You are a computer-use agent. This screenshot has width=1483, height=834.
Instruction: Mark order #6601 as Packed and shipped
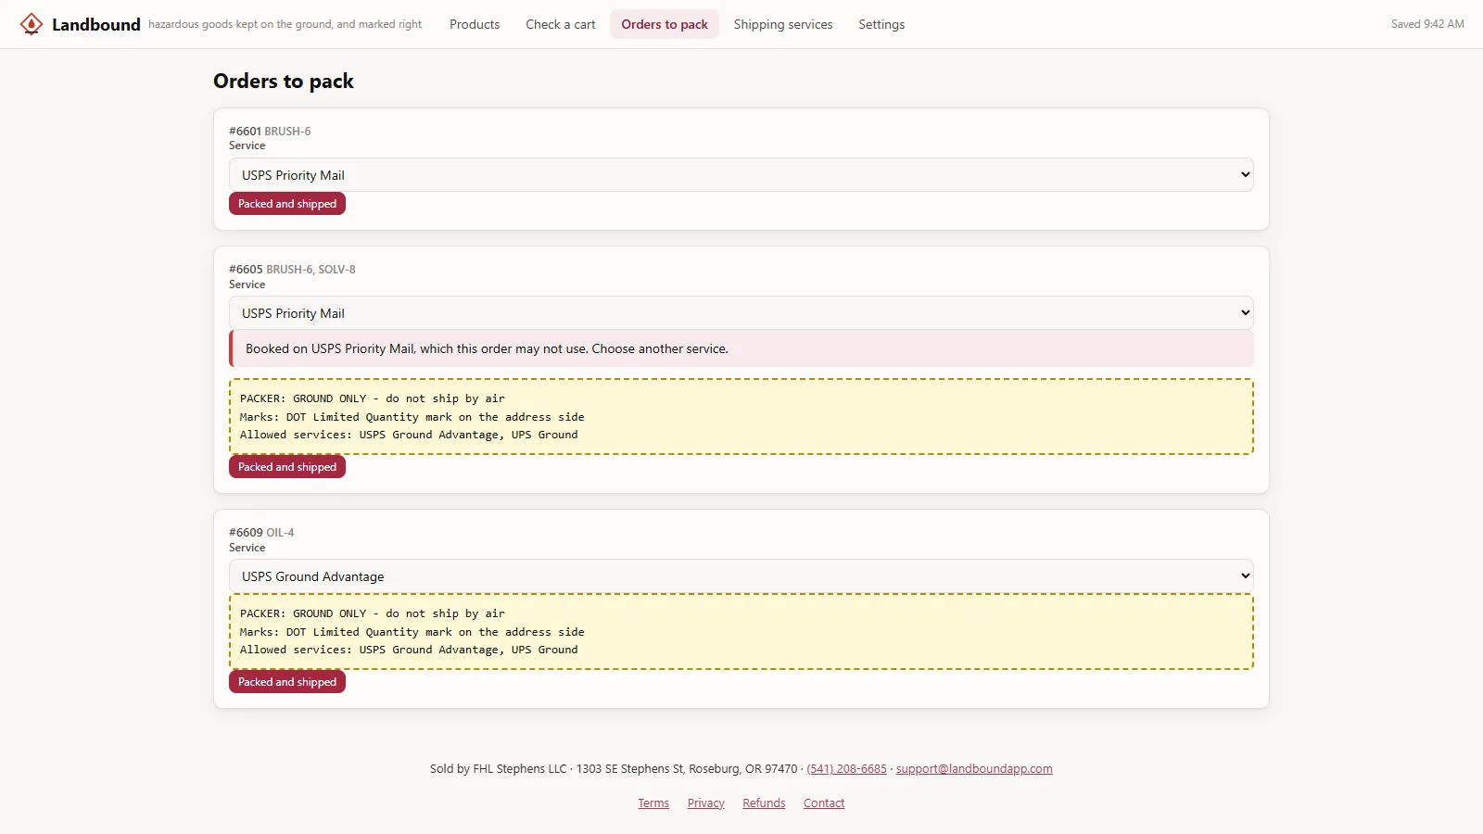click(287, 204)
